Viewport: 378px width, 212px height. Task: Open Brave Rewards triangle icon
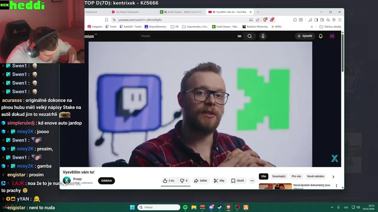pyautogui.click(x=272, y=20)
